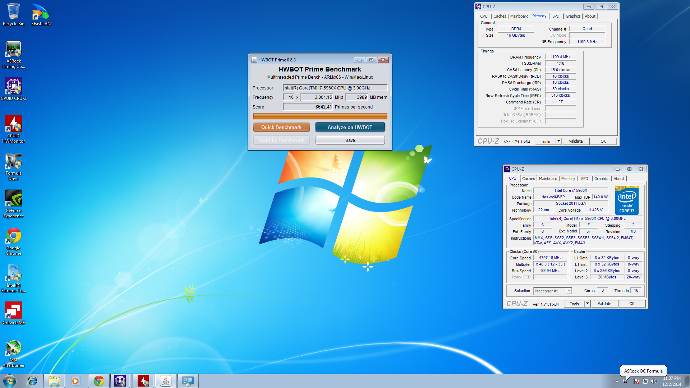Switch to HWMonitor taskbar button
This screenshot has width=690, height=388.
tap(143, 381)
